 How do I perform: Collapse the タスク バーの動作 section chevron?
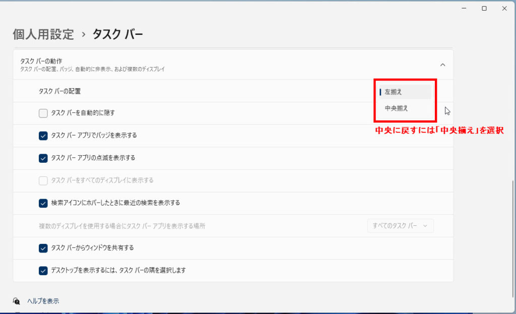coord(442,65)
